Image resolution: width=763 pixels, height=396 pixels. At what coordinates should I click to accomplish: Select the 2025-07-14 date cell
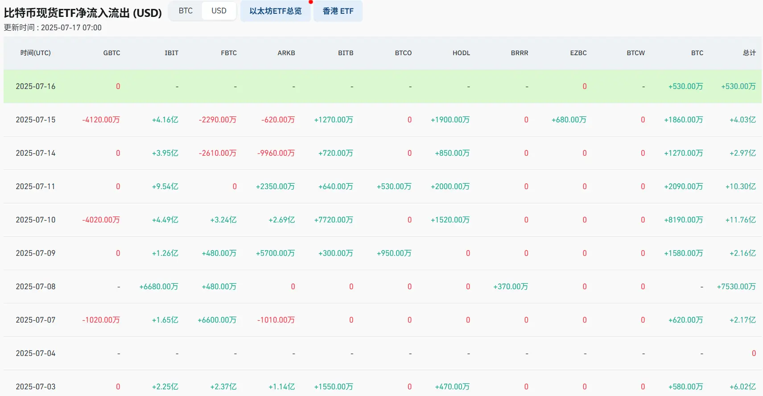[x=36, y=153]
